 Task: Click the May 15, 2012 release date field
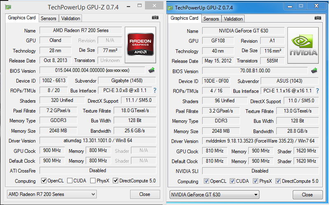(x=218, y=61)
